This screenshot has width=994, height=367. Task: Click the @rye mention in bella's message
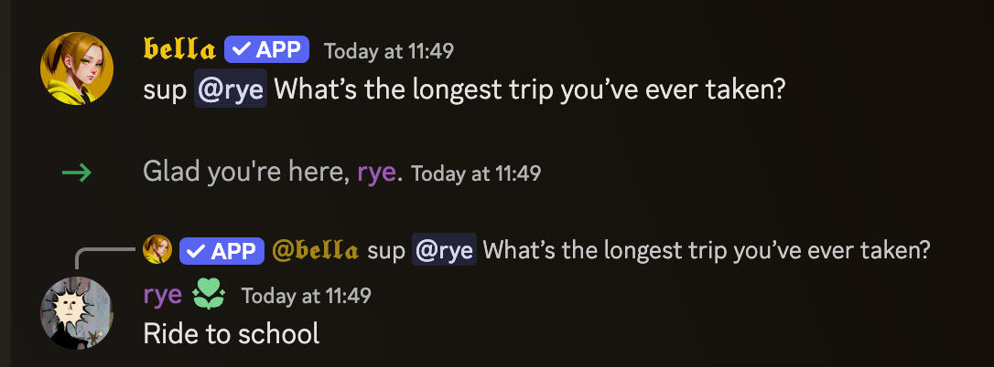click(x=231, y=92)
